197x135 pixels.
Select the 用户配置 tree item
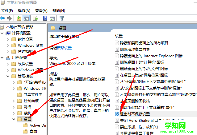pyautogui.click(x=19, y=58)
